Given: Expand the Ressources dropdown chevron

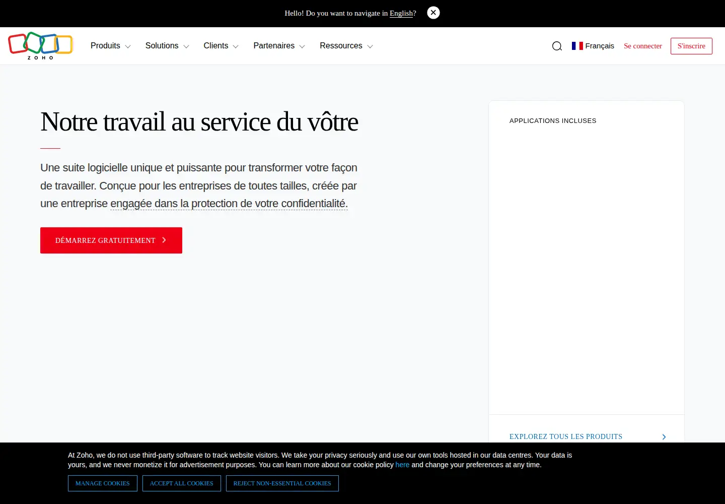Looking at the screenshot, I should (370, 46).
